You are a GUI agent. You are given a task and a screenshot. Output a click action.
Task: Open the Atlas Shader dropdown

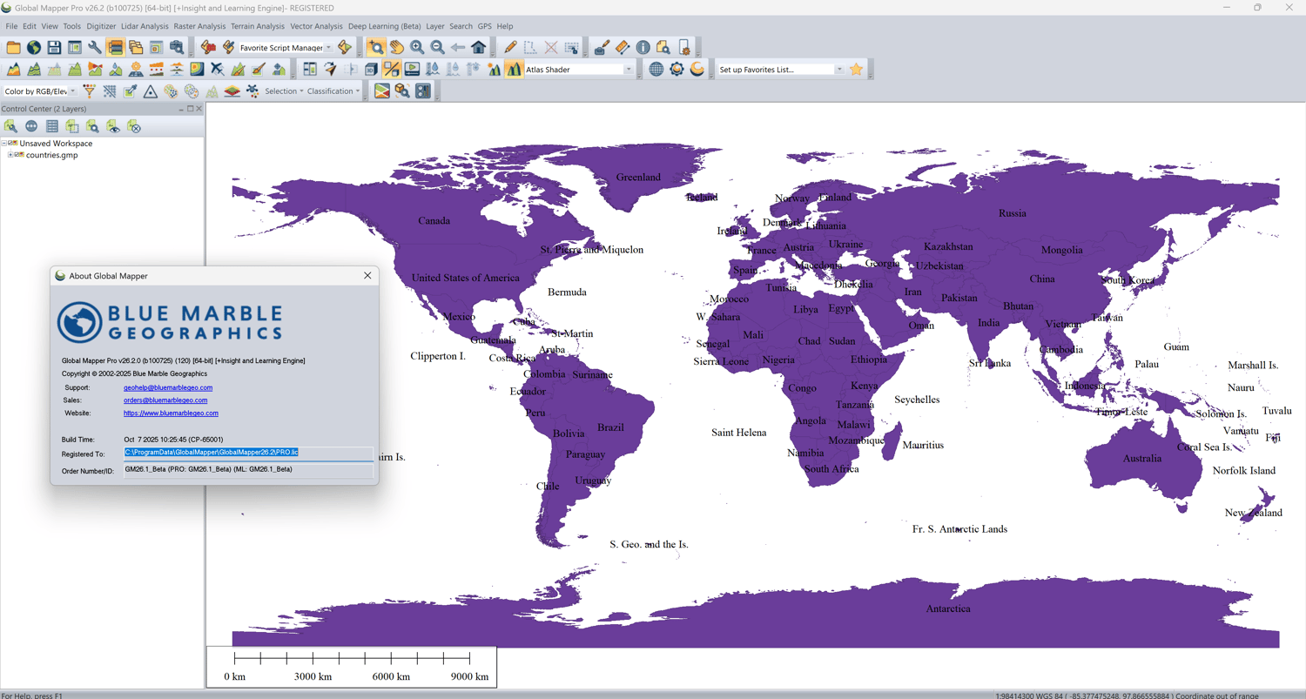point(629,70)
